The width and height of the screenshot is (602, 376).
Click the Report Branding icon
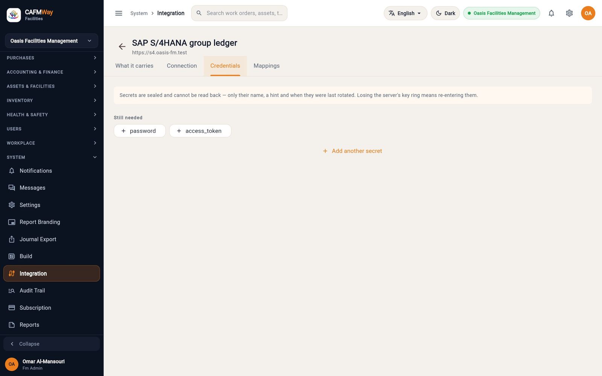(x=12, y=222)
